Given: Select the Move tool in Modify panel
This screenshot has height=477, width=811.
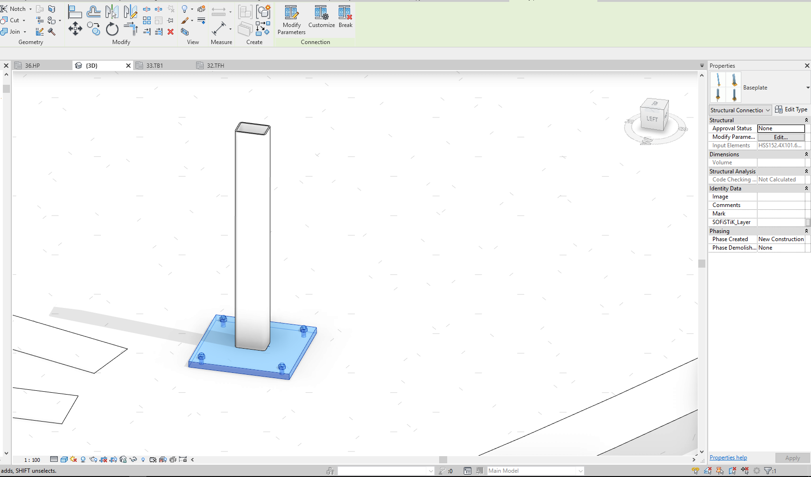Looking at the screenshot, I should (x=75, y=29).
